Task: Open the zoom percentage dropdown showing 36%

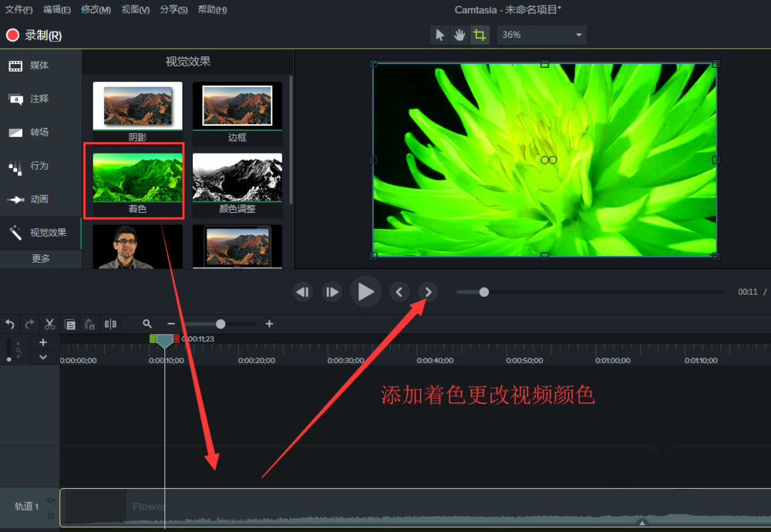Action: click(540, 35)
